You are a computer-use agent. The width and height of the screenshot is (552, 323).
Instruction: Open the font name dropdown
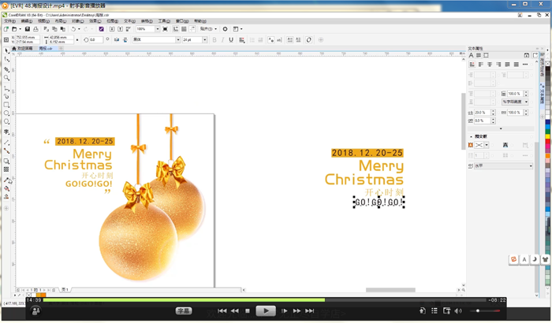(177, 39)
